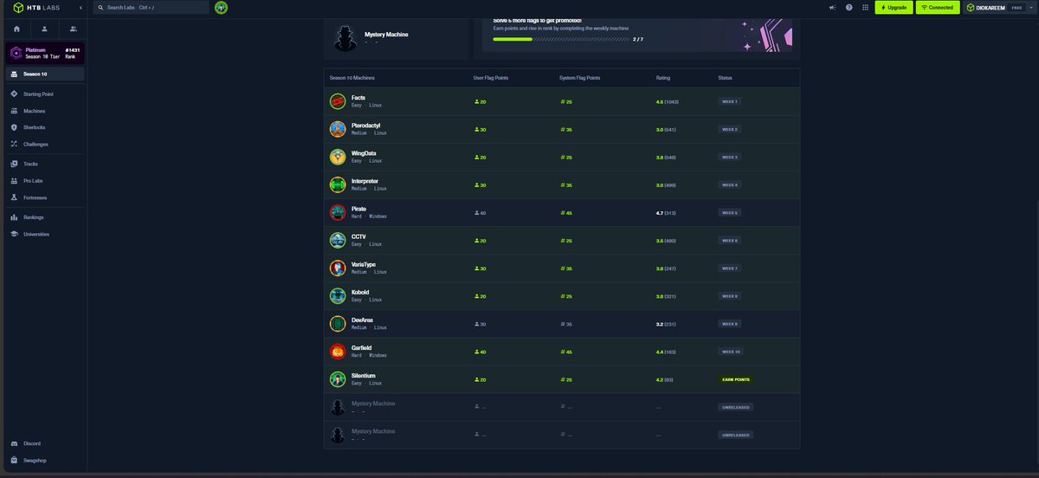Open the help question-mark icon
The height and width of the screenshot is (478, 1039).
pos(849,7)
